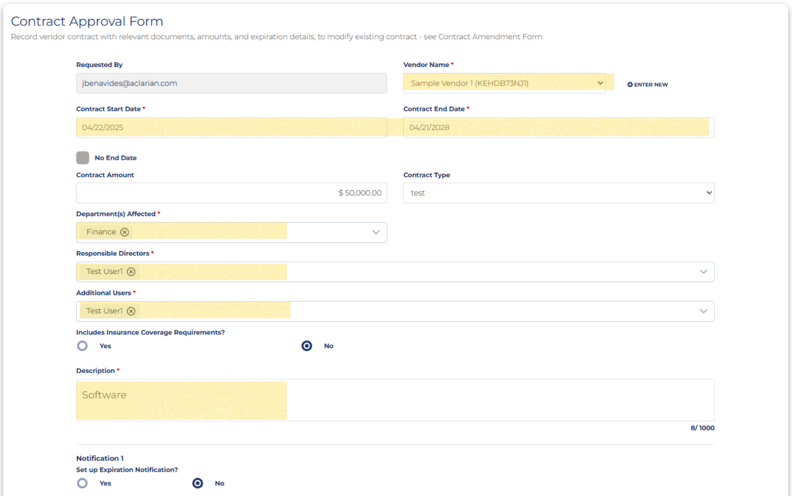Viewport: 792px width, 496px height.
Task: Expand the Responsible Directors chevron
Action: [x=703, y=272]
